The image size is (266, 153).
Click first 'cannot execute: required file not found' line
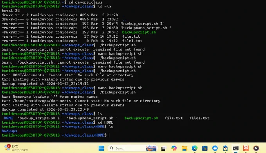pyautogui.click(x=73, y=49)
